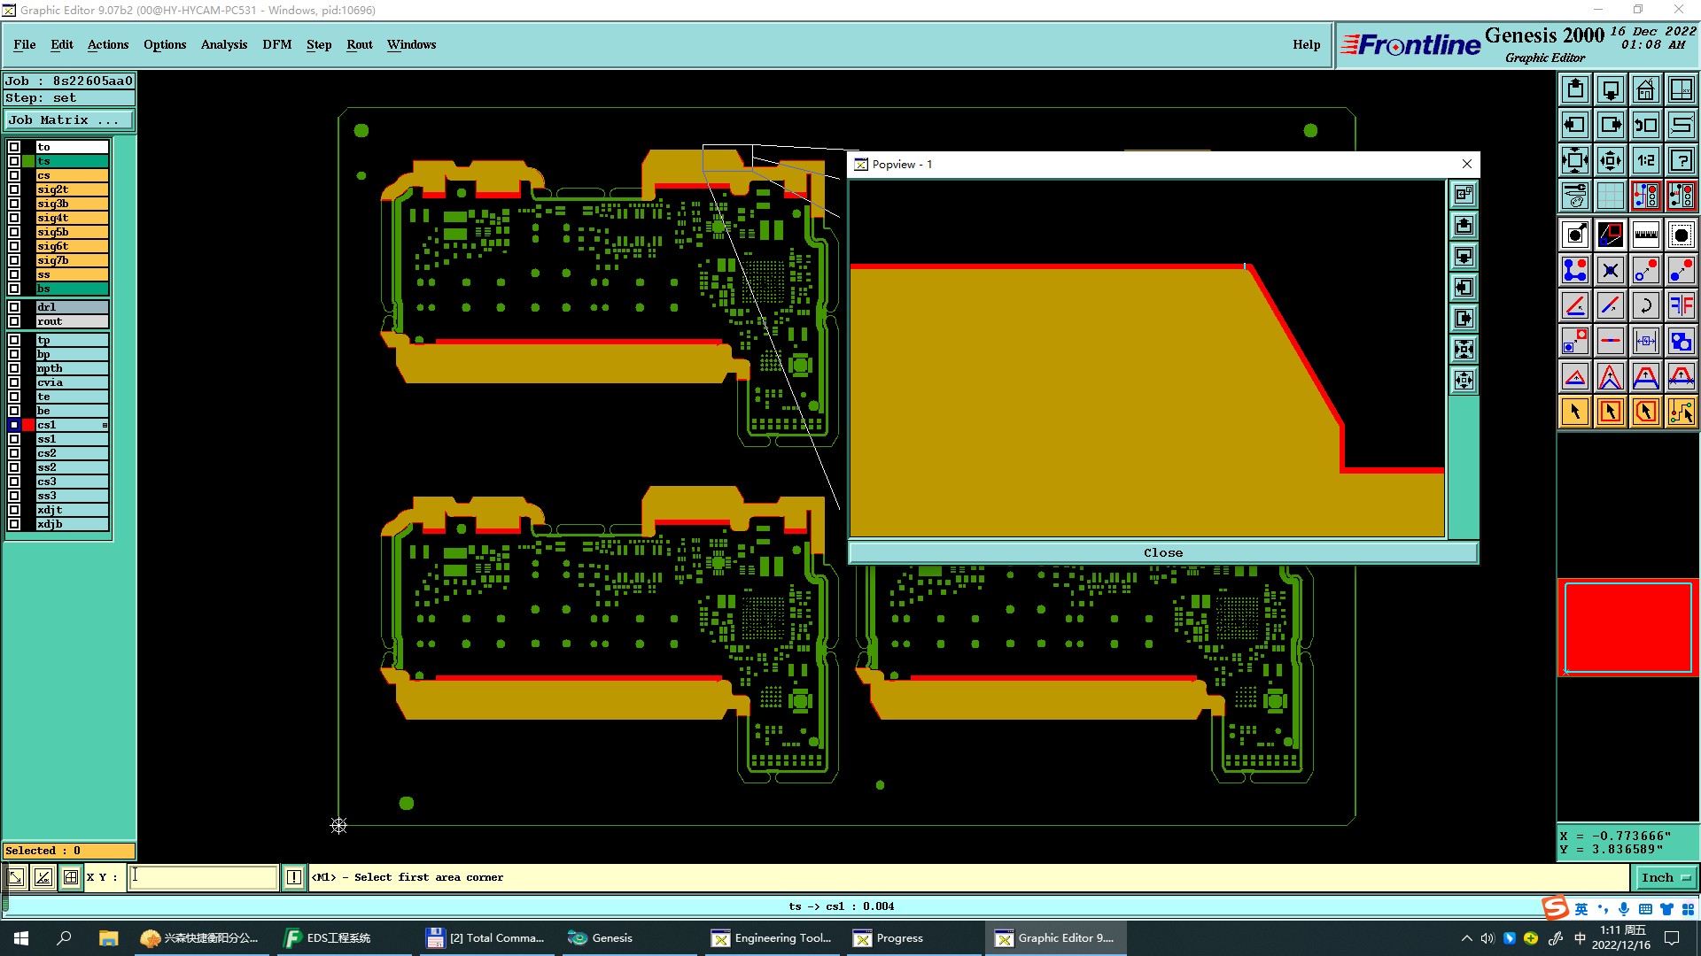Open the Analysis menu
Image resolution: width=1701 pixels, height=956 pixels.
223,44
